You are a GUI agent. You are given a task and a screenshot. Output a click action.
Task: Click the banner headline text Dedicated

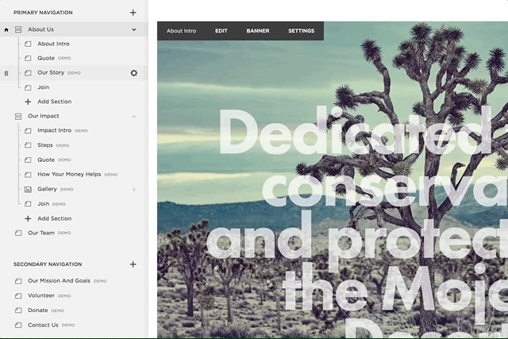(356, 131)
